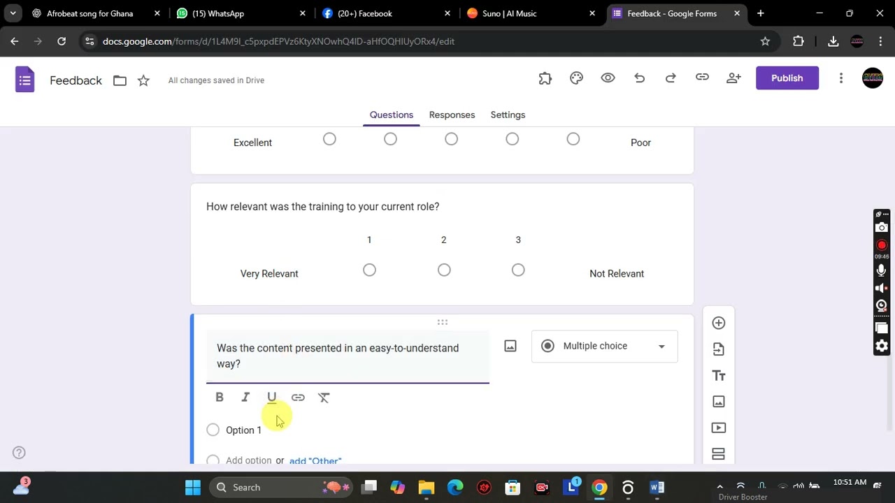Viewport: 895px width, 503px height.
Task: Edit the question title text field
Action: pyautogui.click(x=348, y=356)
